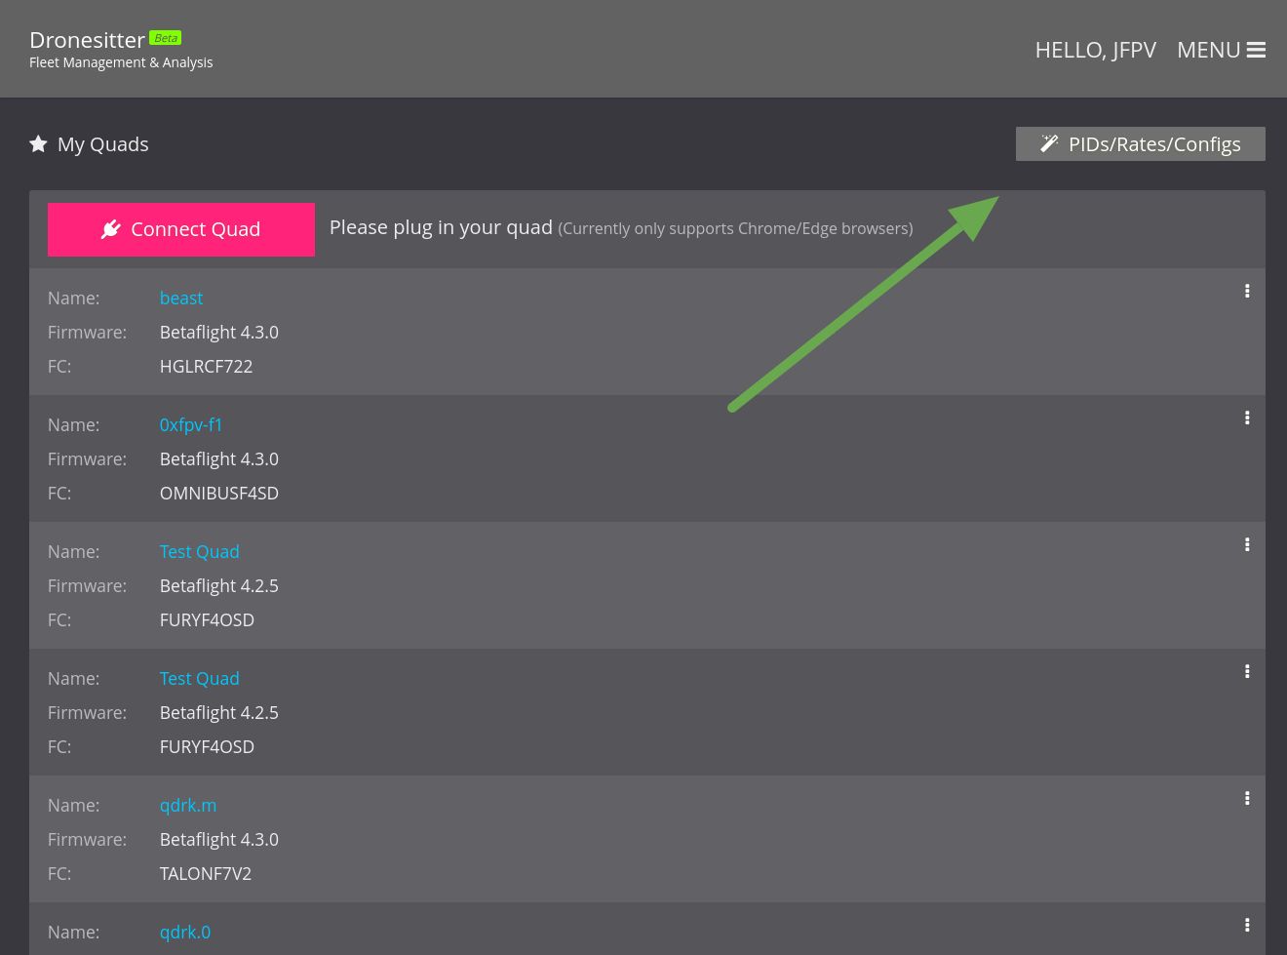
Task: Open the first Test Quad link
Action: [199, 551]
